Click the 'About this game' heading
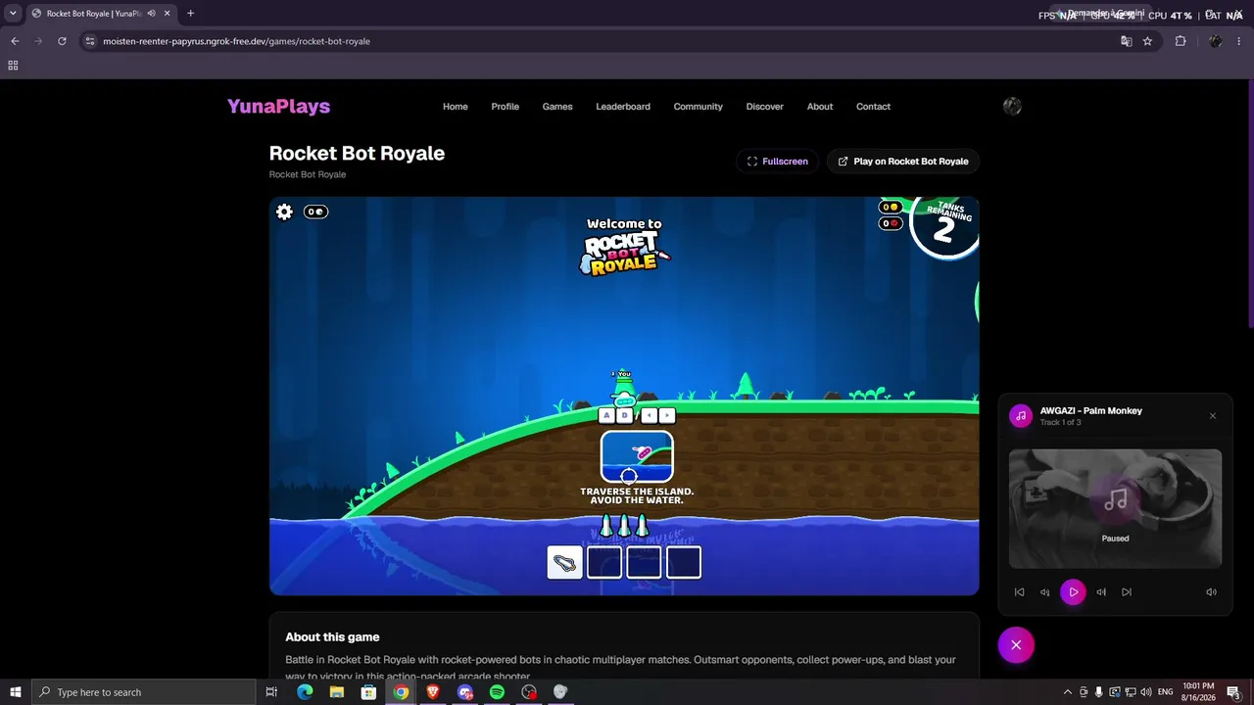1254x705 pixels. (x=332, y=637)
